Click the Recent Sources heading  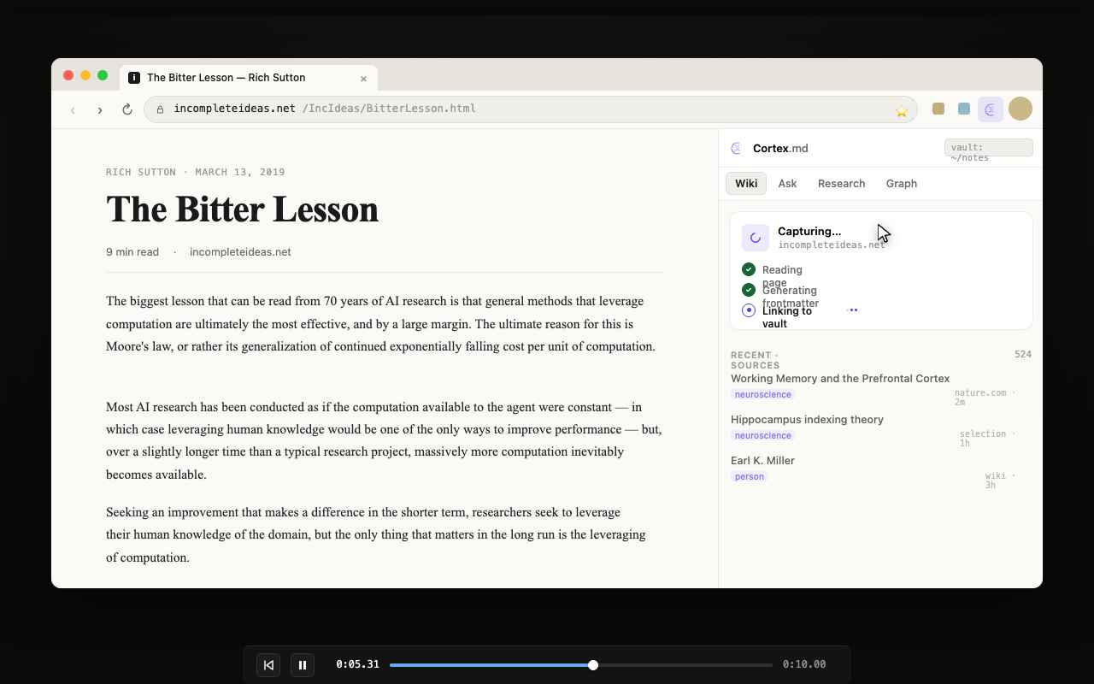(x=756, y=360)
